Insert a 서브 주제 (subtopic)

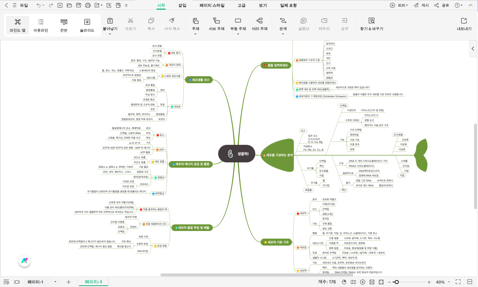(x=216, y=24)
